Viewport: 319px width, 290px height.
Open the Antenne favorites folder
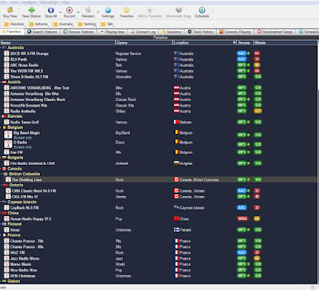tap(38, 24)
